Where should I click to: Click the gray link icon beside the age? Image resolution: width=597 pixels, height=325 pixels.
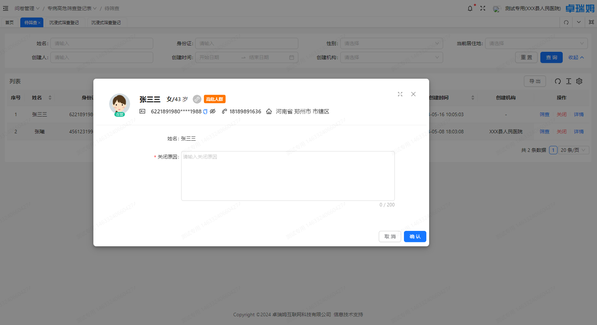197,99
